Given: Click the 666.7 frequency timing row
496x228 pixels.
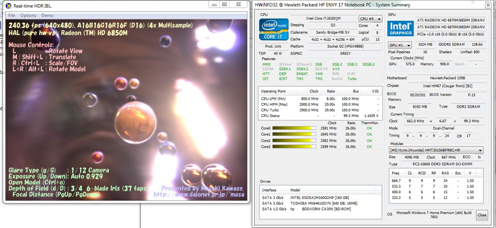Looking at the screenshot, I should click(x=437, y=181).
